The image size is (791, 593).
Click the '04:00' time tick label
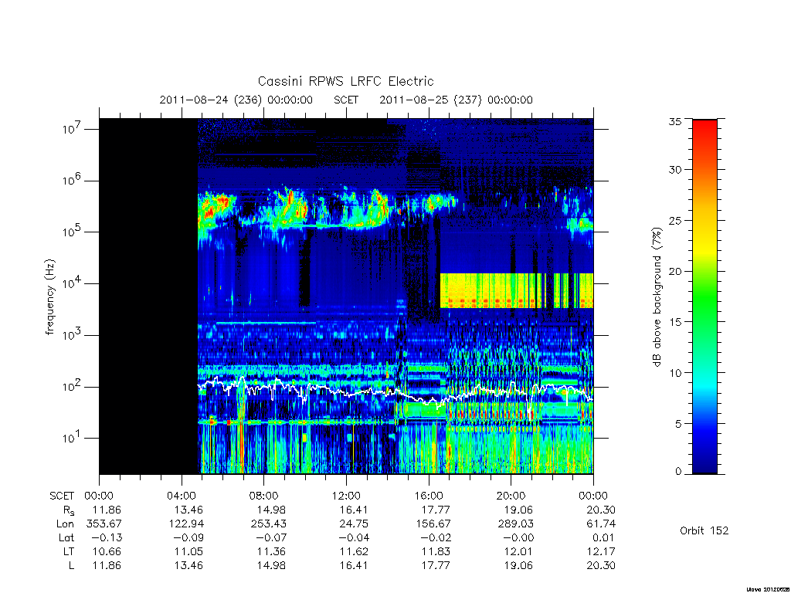tap(181, 496)
